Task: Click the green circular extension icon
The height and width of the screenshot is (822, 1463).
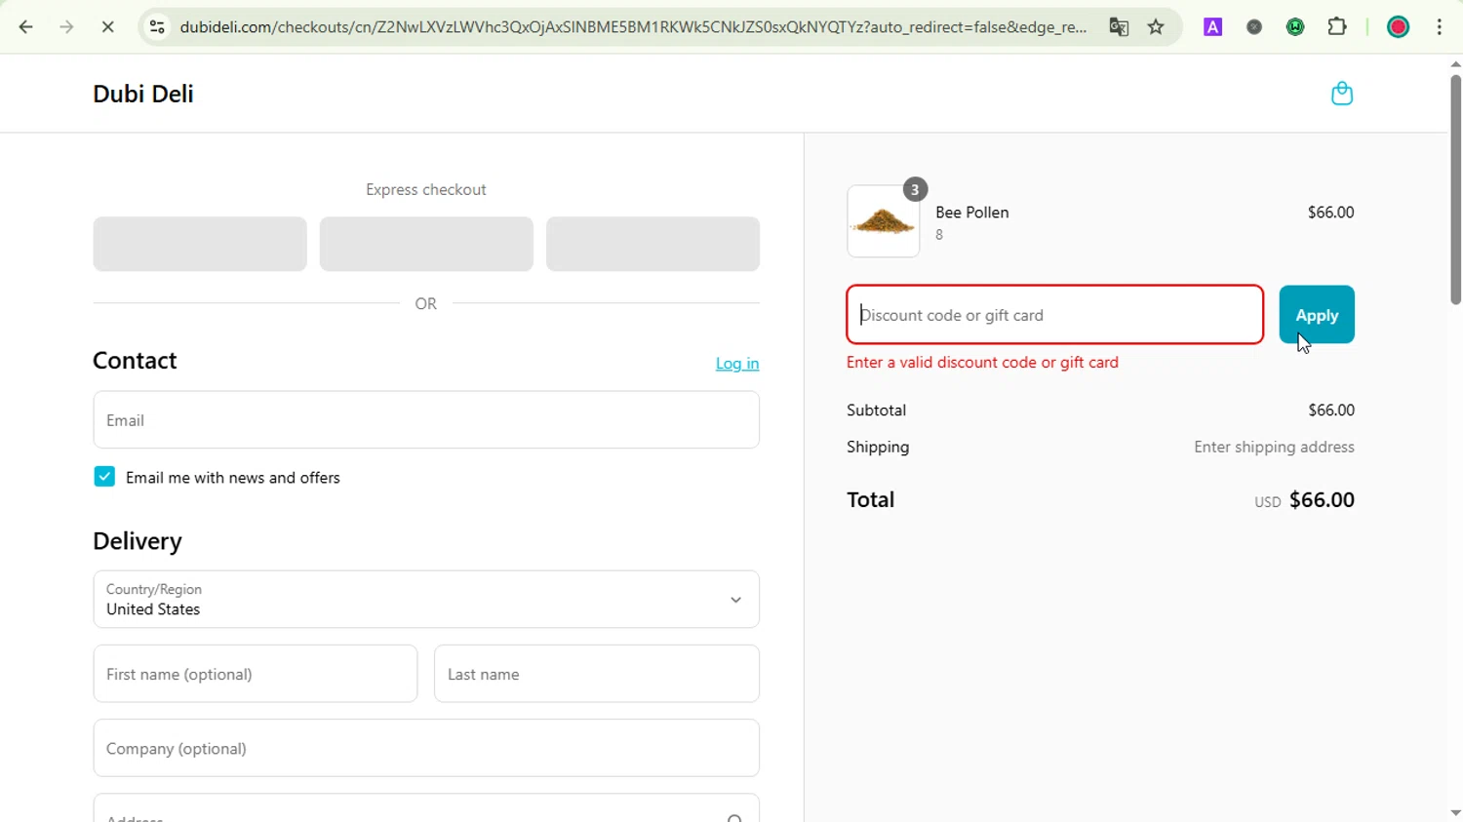Action: (x=1296, y=27)
